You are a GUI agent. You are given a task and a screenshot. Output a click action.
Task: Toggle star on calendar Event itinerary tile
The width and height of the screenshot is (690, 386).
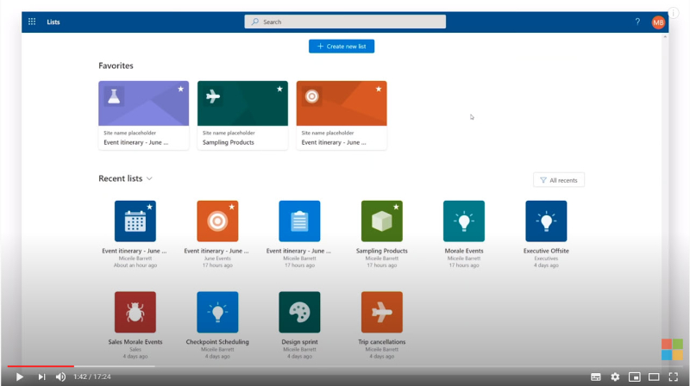pos(149,207)
